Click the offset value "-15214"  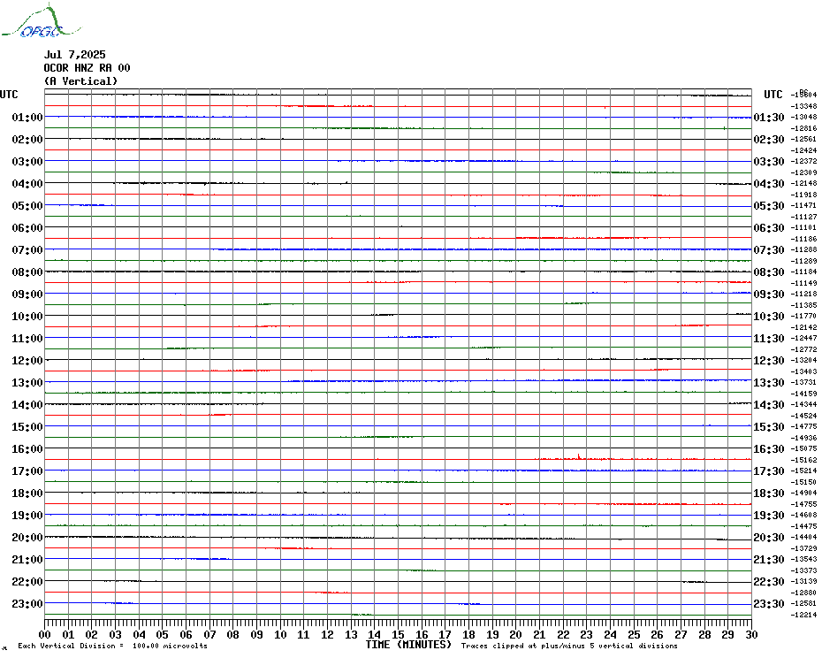(x=803, y=471)
